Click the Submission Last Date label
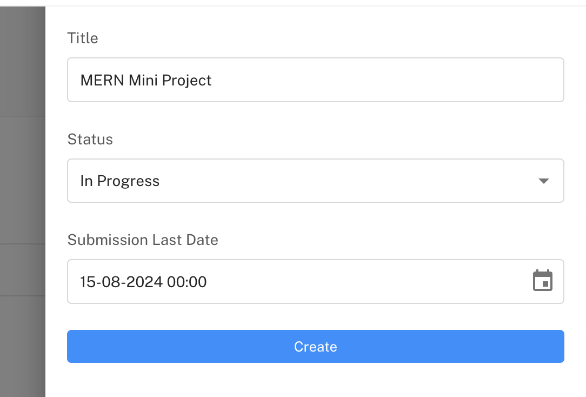 [143, 240]
